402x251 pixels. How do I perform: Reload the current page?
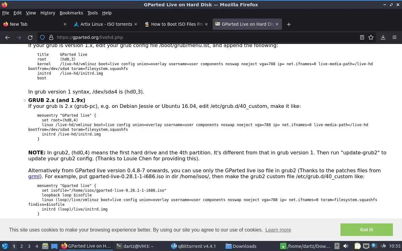30,37
